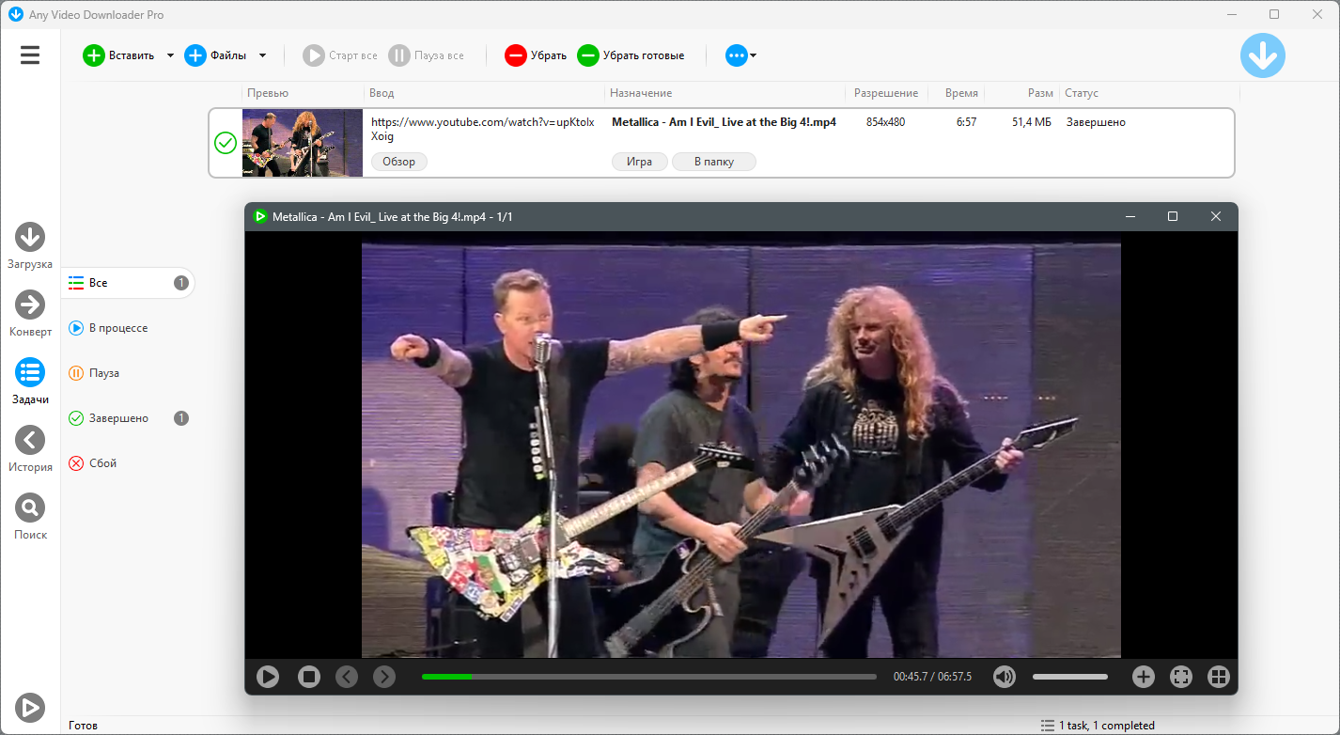
Task: Click the Ввод column header
Action: click(382, 93)
